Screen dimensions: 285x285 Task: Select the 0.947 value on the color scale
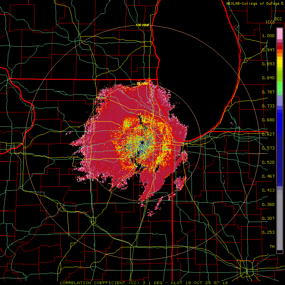click(268, 50)
